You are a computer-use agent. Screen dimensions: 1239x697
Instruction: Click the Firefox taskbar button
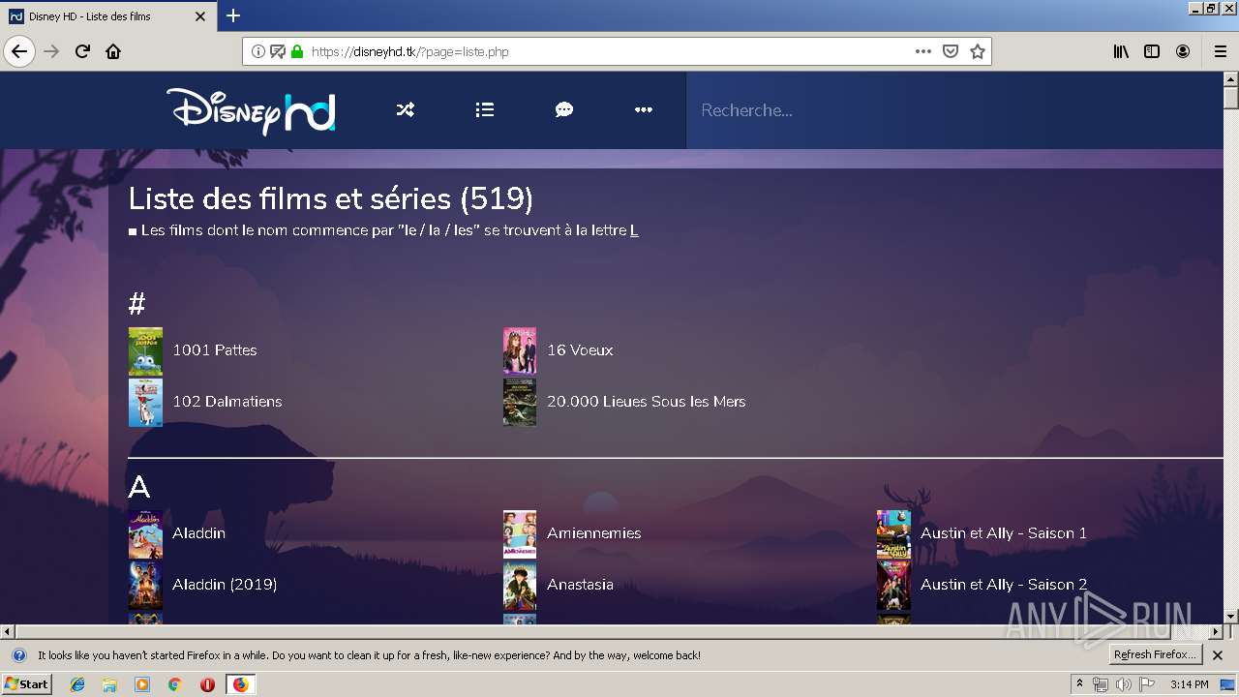[240, 684]
